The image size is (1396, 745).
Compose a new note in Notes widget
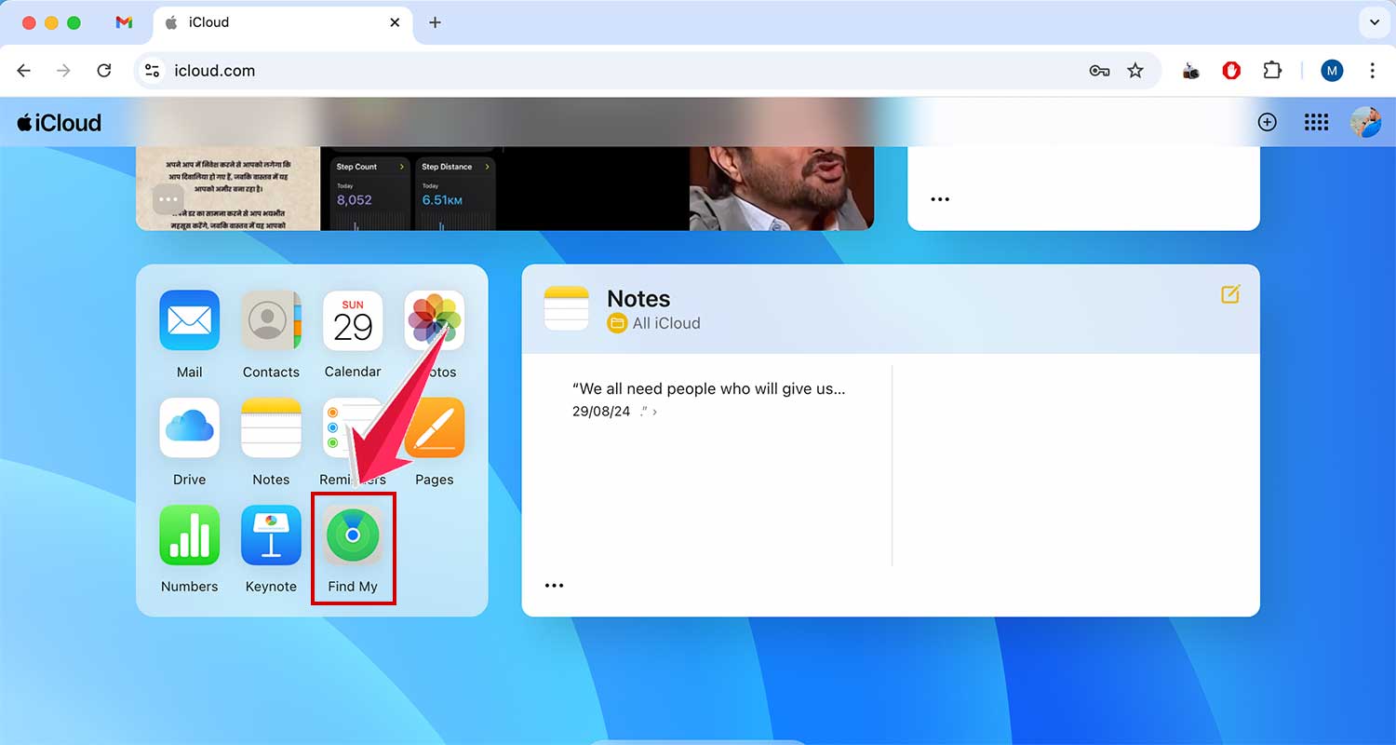tap(1230, 295)
